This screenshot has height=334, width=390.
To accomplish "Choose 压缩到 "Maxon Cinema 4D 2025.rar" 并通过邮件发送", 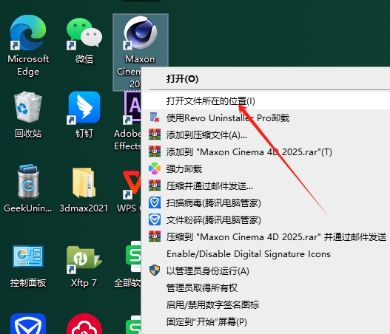I will [x=266, y=237].
